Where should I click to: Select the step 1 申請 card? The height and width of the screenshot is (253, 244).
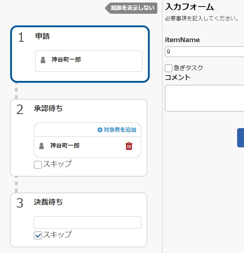click(x=80, y=54)
